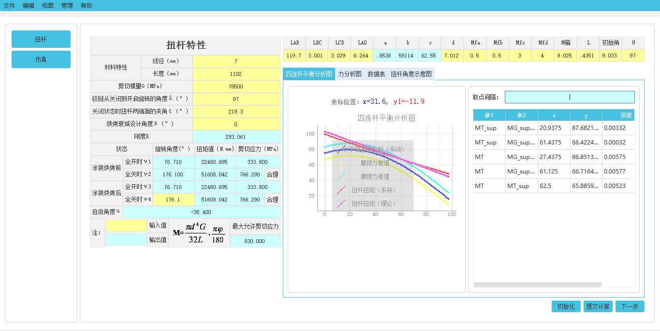Click the 提交计算 button

click(598, 306)
